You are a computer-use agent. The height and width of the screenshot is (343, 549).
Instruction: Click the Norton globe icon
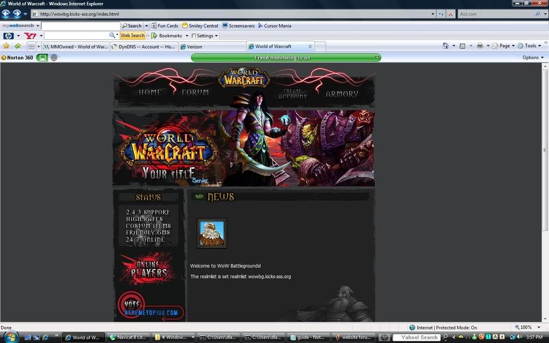point(54,57)
